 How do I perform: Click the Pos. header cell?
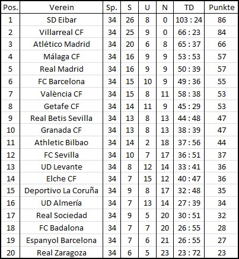point(11,8)
